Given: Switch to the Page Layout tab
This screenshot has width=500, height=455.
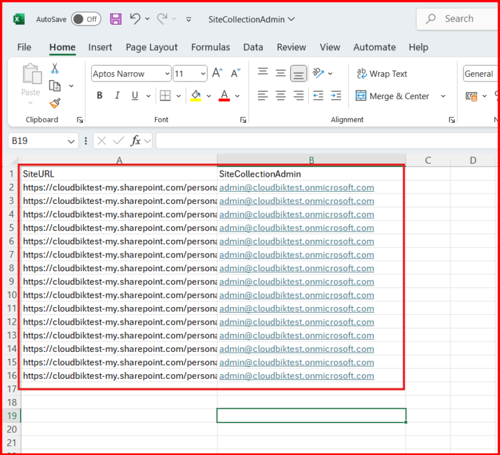Looking at the screenshot, I should click(152, 47).
